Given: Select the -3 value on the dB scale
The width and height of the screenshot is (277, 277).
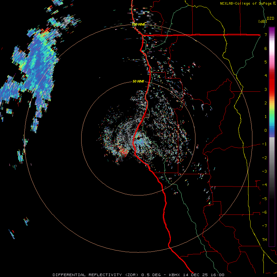Looking at the screenshot, I should (264, 171).
